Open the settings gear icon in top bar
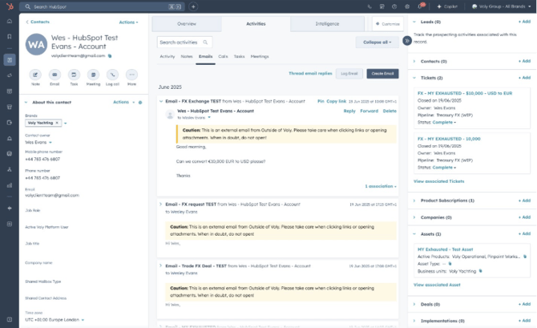Viewport: 537px width, 328px height. tap(407, 6)
